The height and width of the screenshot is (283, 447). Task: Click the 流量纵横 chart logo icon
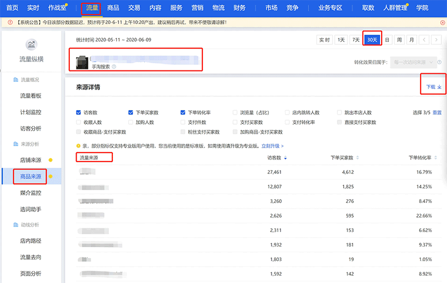click(31, 45)
